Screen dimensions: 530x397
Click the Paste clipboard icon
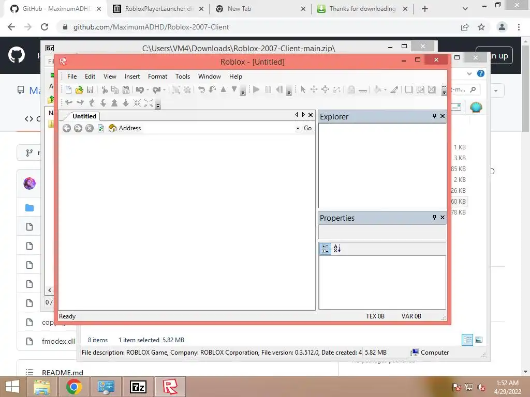[x=126, y=89]
